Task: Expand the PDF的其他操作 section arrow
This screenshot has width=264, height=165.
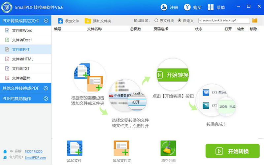Action: coord(46,99)
